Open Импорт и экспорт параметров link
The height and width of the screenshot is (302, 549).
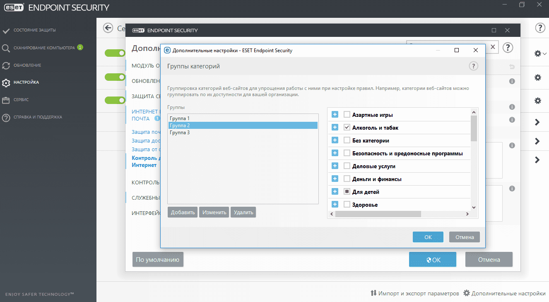415,293
